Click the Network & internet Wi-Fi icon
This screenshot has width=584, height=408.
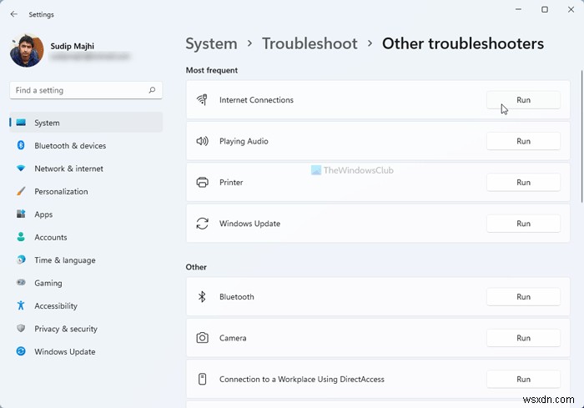21,169
